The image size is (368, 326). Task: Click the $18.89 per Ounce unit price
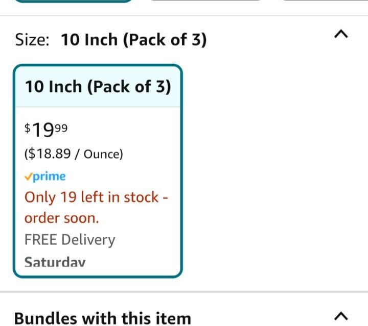[x=74, y=154]
